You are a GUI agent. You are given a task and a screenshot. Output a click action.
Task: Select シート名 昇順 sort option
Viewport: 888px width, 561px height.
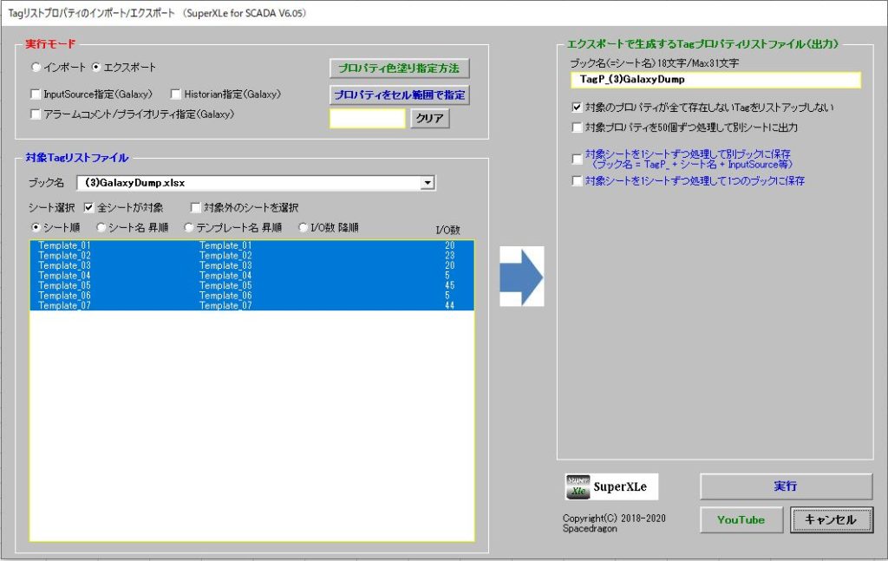(x=101, y=227)
